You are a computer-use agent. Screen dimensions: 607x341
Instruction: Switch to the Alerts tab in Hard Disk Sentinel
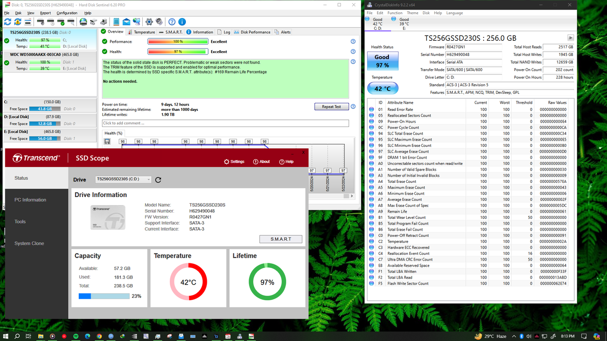[x=283, y=32]
